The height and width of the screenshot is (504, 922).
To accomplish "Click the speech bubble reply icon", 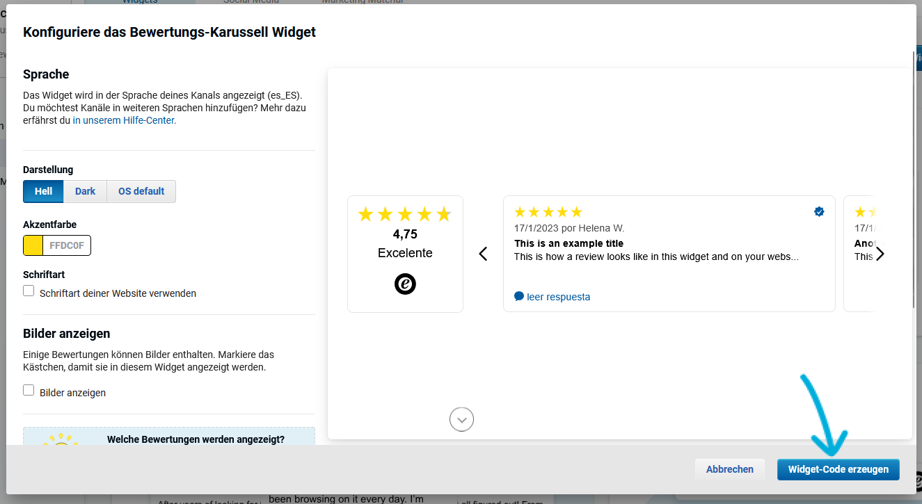I will tap(519, 296).
